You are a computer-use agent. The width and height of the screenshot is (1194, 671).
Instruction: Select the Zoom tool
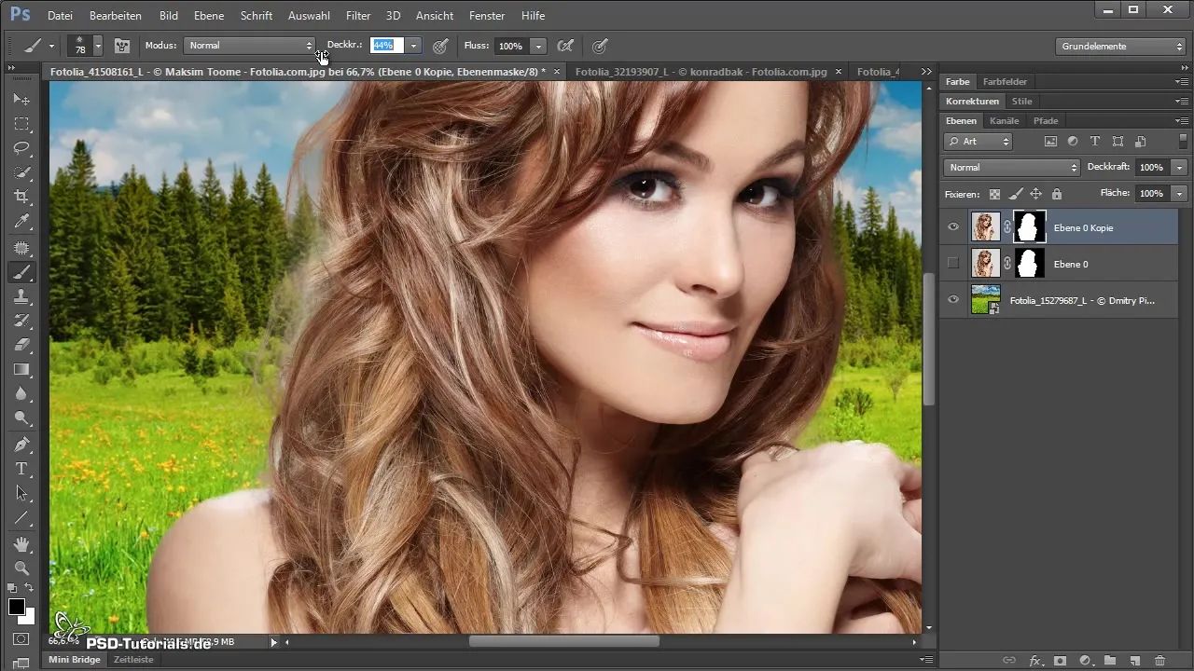pos(21,568)
